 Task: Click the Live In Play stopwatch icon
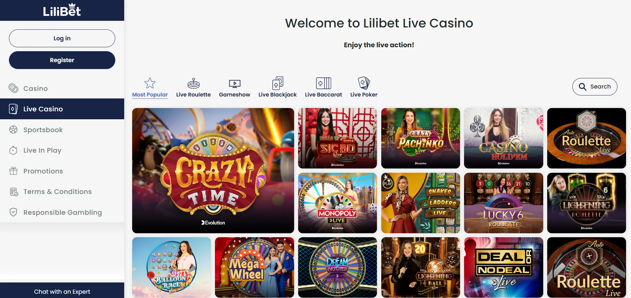(x=13, y=150)
